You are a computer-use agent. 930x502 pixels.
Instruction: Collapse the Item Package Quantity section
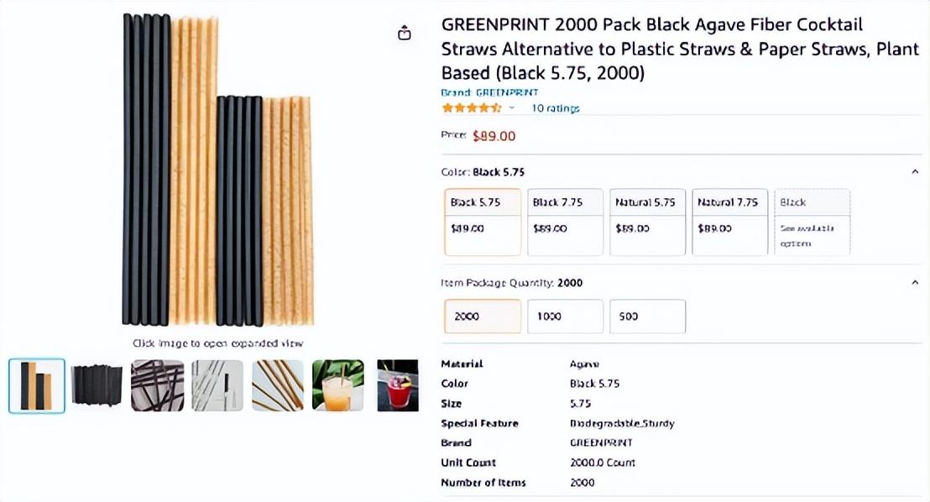(x=915, y=283)
